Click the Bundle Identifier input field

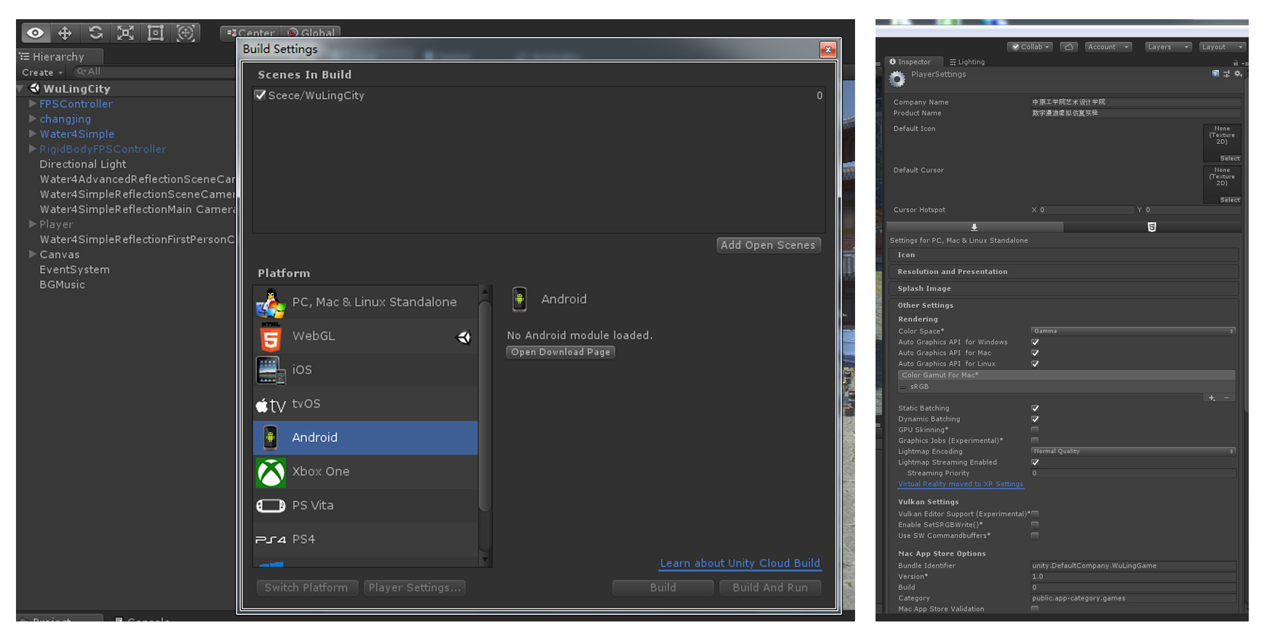pyautogui.click(x=1133, y=566)
